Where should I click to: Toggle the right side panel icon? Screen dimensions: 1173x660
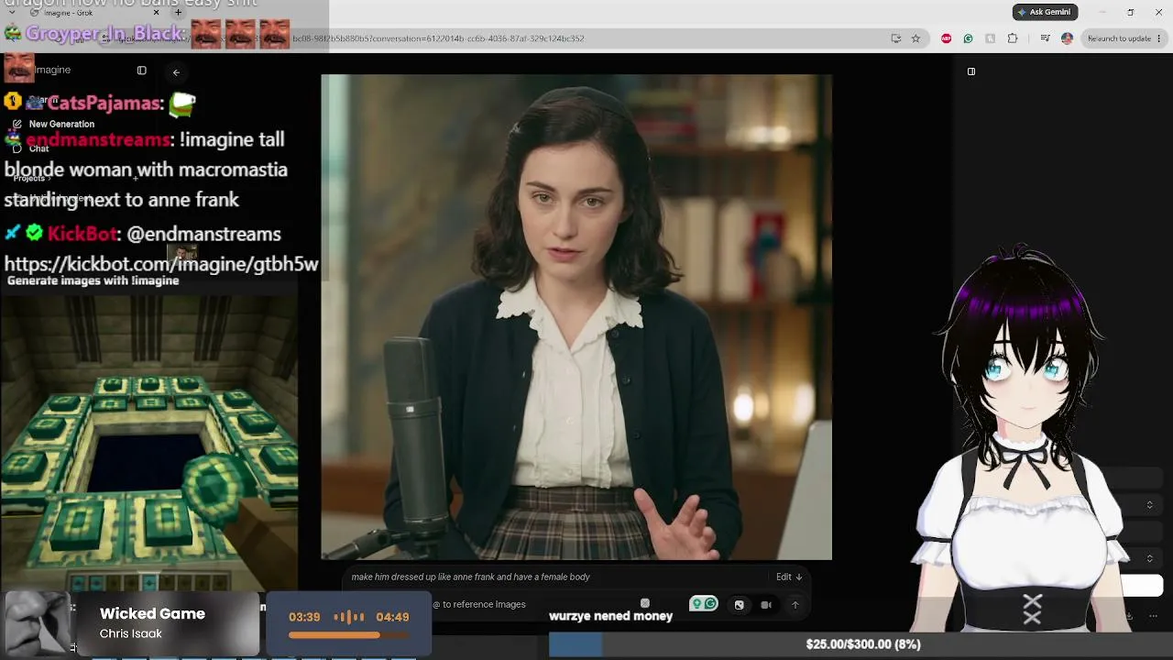[x=971, y=71]
